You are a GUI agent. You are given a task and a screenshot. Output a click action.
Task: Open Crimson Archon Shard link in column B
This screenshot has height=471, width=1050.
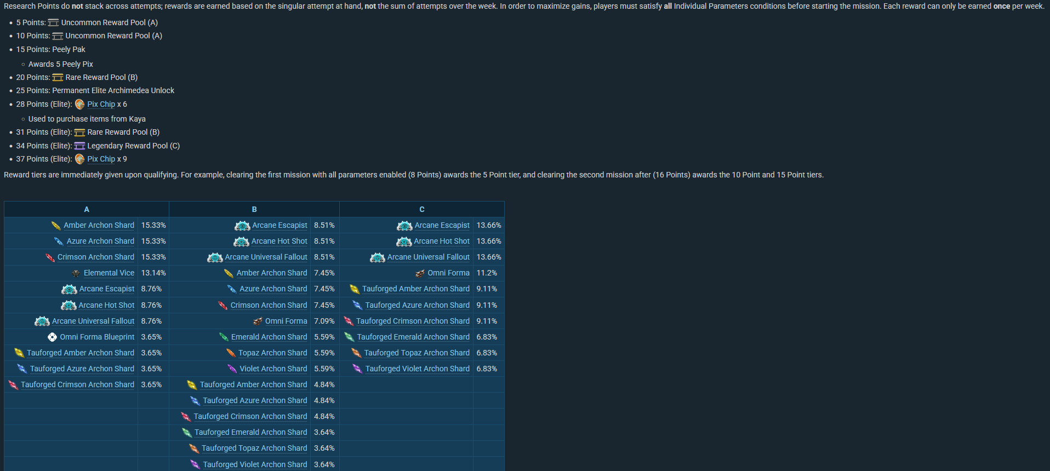pyautogui.click(x=269, y=305)
